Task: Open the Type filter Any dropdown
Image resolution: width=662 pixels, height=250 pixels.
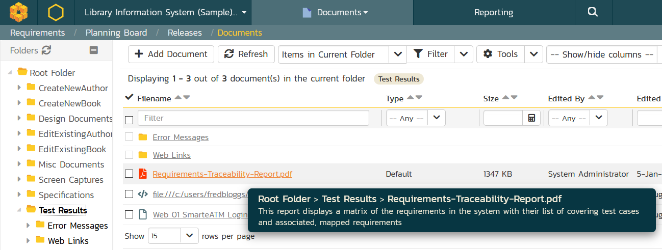Action: [x=415, y=118]
